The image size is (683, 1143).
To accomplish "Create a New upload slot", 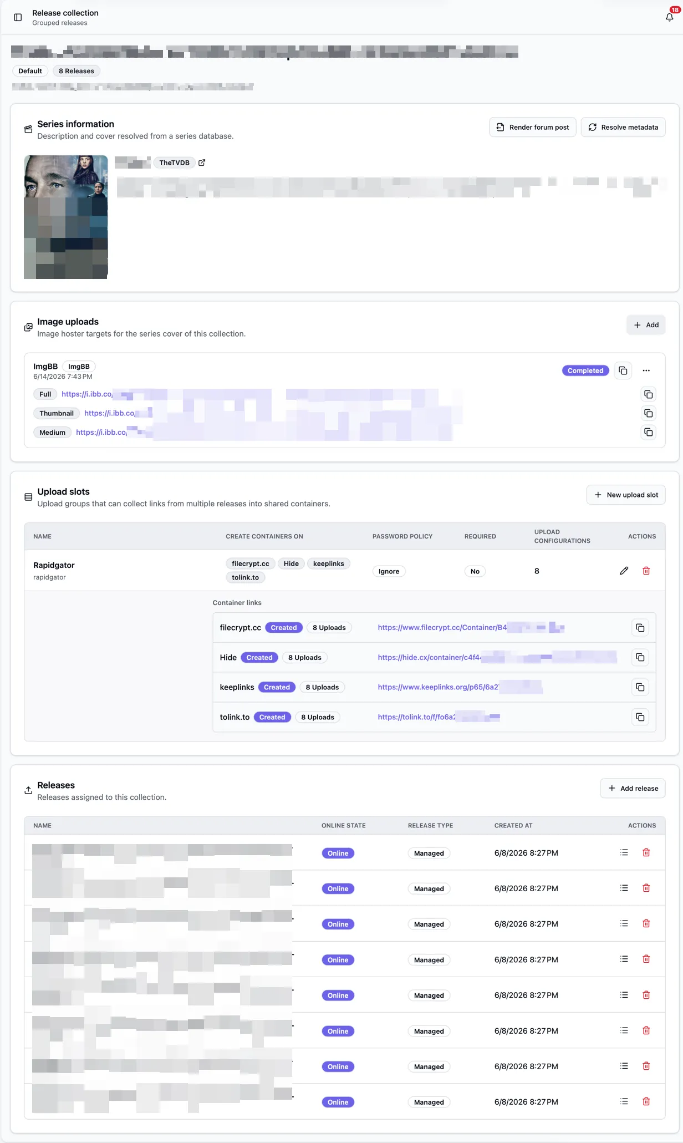I will click(x=626, y=495).
